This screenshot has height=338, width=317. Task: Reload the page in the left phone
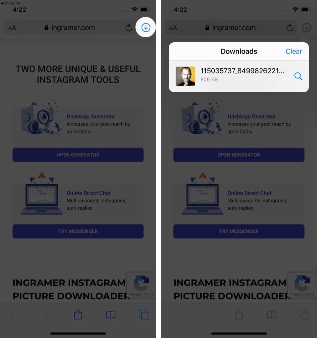(129, 28)
